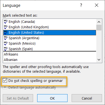Click the spell-check icon beside Spanish (Spain)
The height and width of the screenshot is (105, 105).
(x=6, y=49)
